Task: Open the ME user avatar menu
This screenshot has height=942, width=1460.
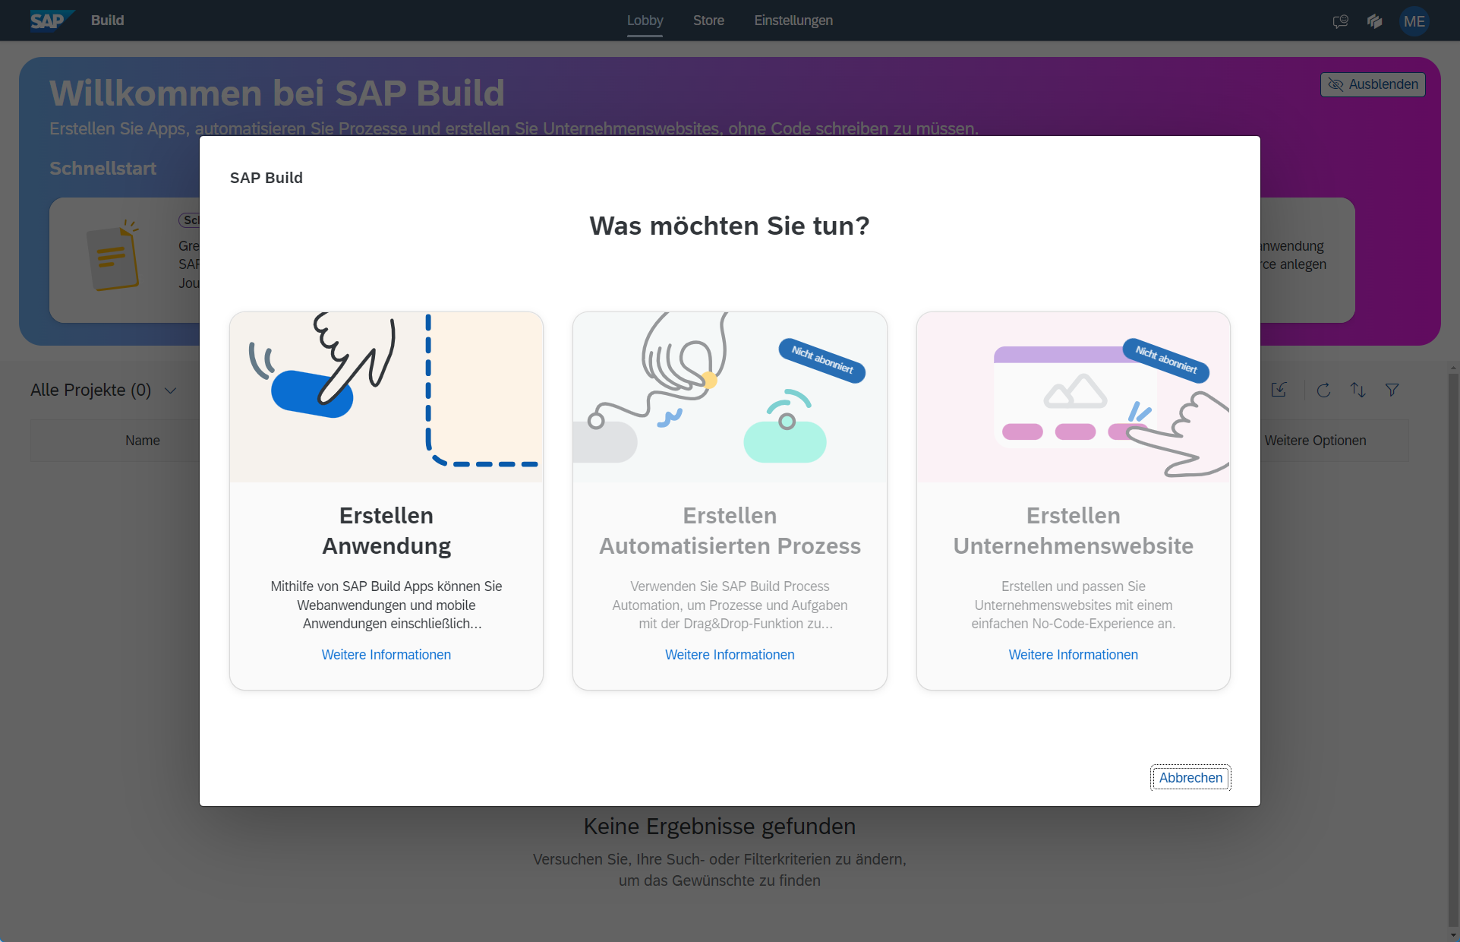Action: tap(1414, 21)
